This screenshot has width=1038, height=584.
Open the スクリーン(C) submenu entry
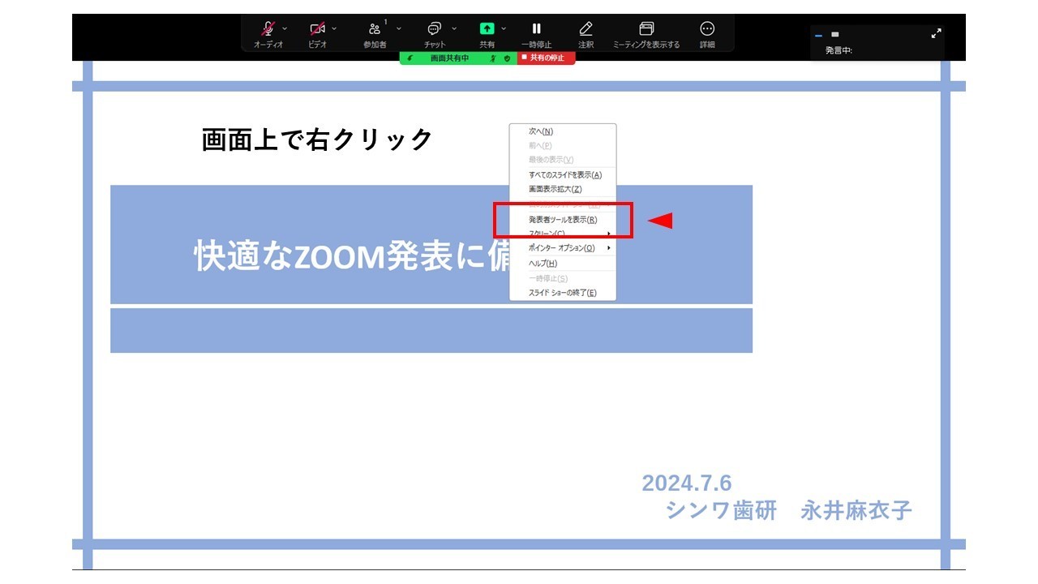click(563, 234)
